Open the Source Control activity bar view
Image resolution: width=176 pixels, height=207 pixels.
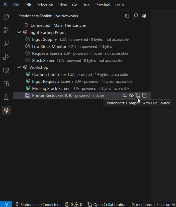point(6,30)
